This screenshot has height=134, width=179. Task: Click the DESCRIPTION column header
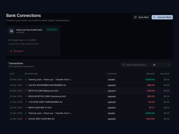31,74
